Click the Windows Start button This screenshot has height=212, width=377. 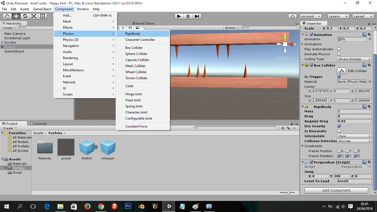pyautogui.click(x=6, y=206)
